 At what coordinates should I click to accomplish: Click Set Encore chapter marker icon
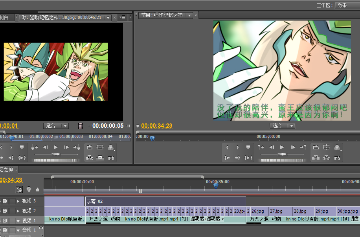pos(29,189)
